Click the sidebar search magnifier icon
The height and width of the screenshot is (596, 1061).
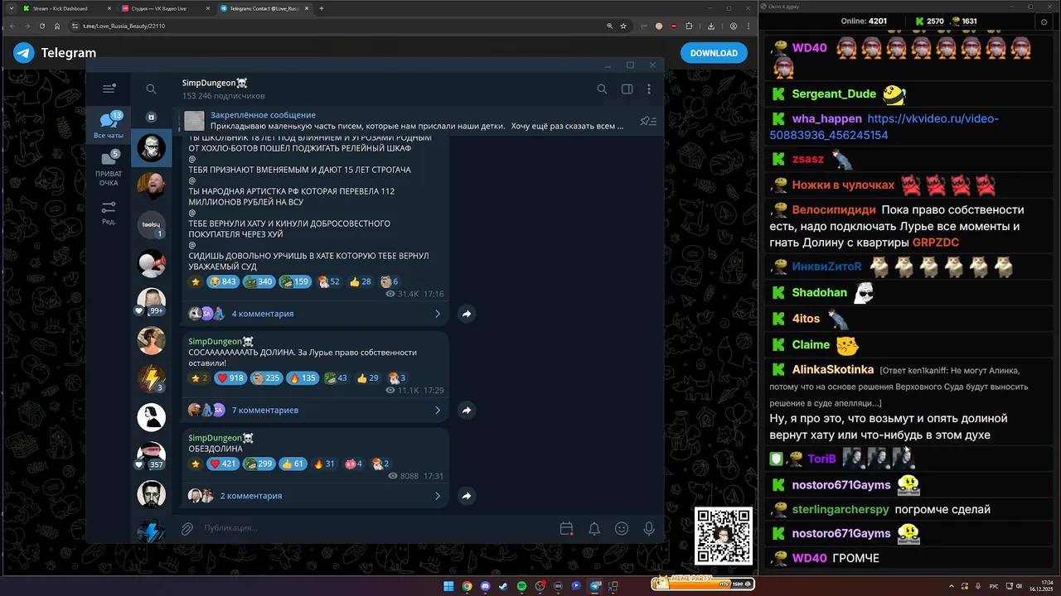coord(151,89)
